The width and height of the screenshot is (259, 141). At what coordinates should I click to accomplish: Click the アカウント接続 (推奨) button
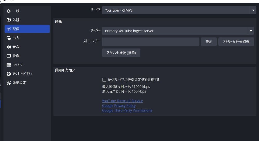[121, 53]
